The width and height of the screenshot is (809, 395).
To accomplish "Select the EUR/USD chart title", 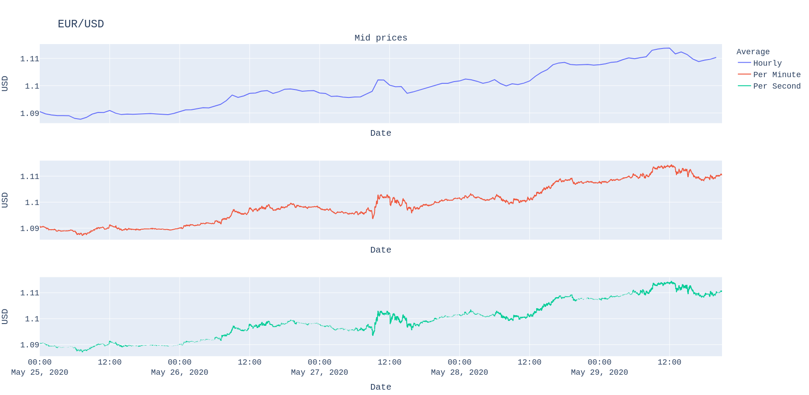I will coord(81,24).
